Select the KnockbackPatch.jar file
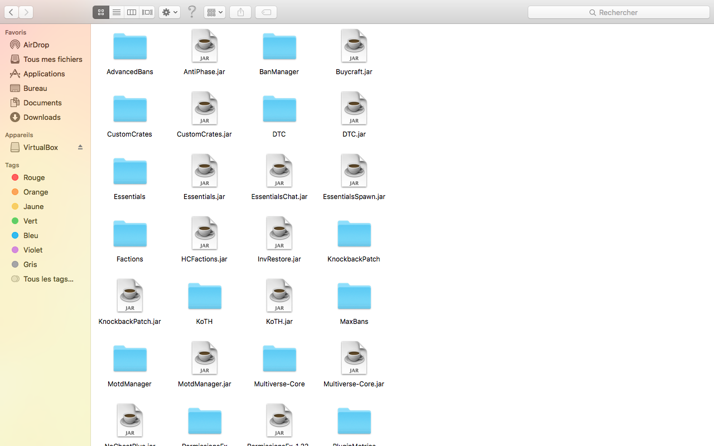 click(130, 303)
